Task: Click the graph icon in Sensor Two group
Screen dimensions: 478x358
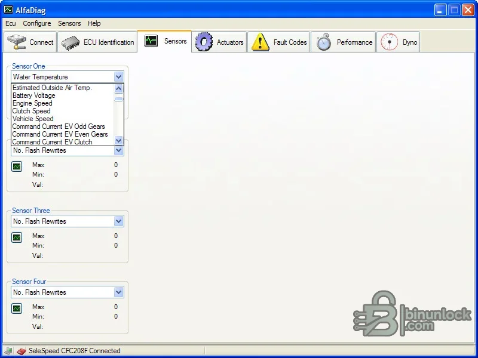Action: 17,166
